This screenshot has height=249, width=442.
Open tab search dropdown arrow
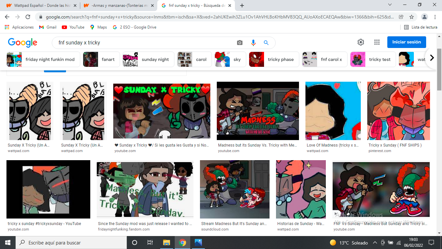[390, 5]
